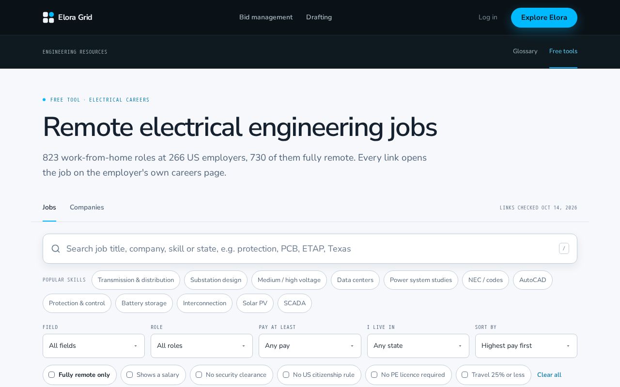
Task: Open the Glossary resources link
Action: (525, 51)
